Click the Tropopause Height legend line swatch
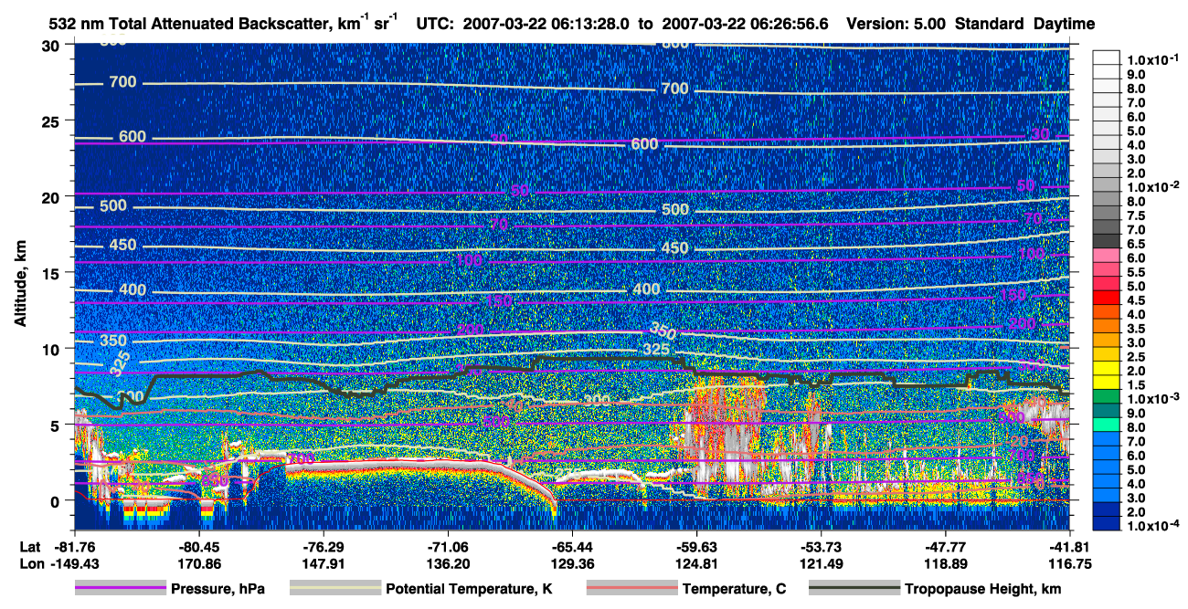The width and height of the screenshot is (1188, 609). [854, 589]
